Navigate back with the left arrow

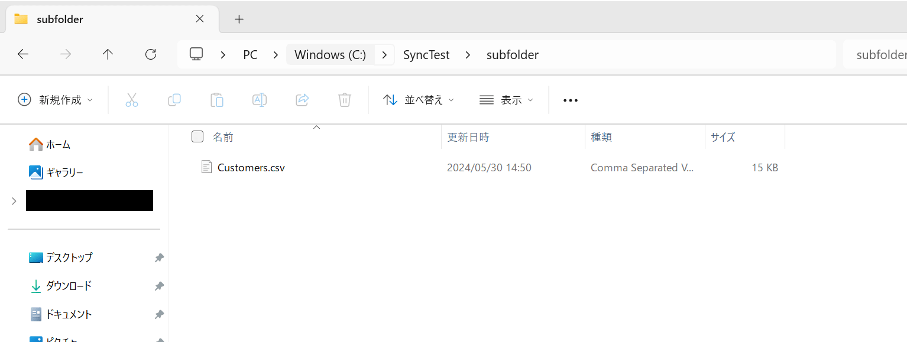click(x=23, y=54)
